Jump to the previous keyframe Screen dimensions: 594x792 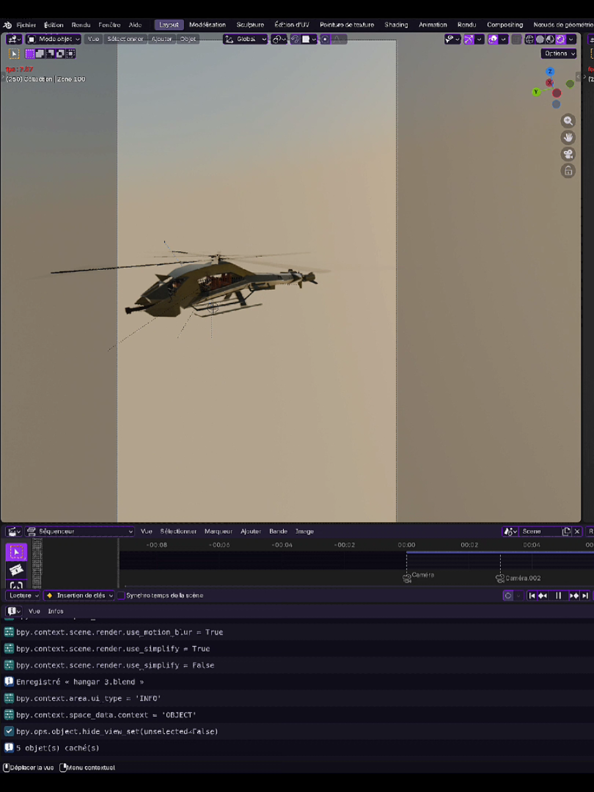[543, 595]
